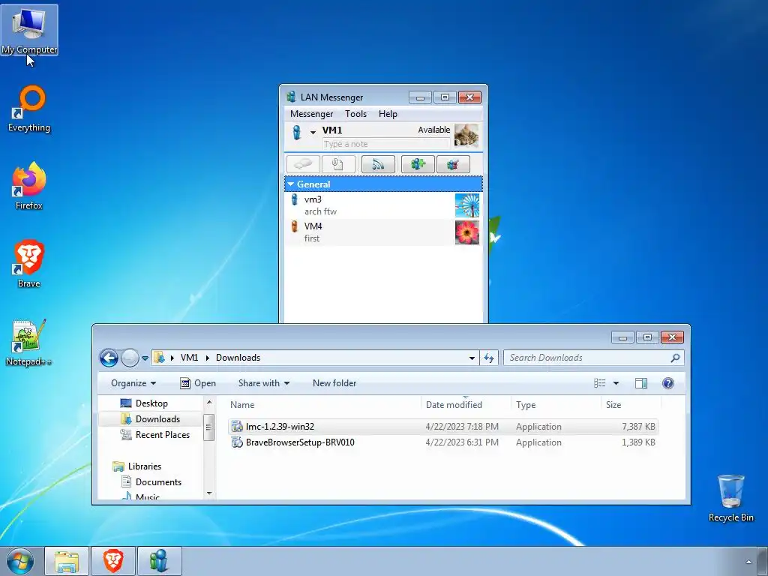The image size is (768, 576).
Task: Click the Open button in the Explorer toolbar
Action: [198, 383]
